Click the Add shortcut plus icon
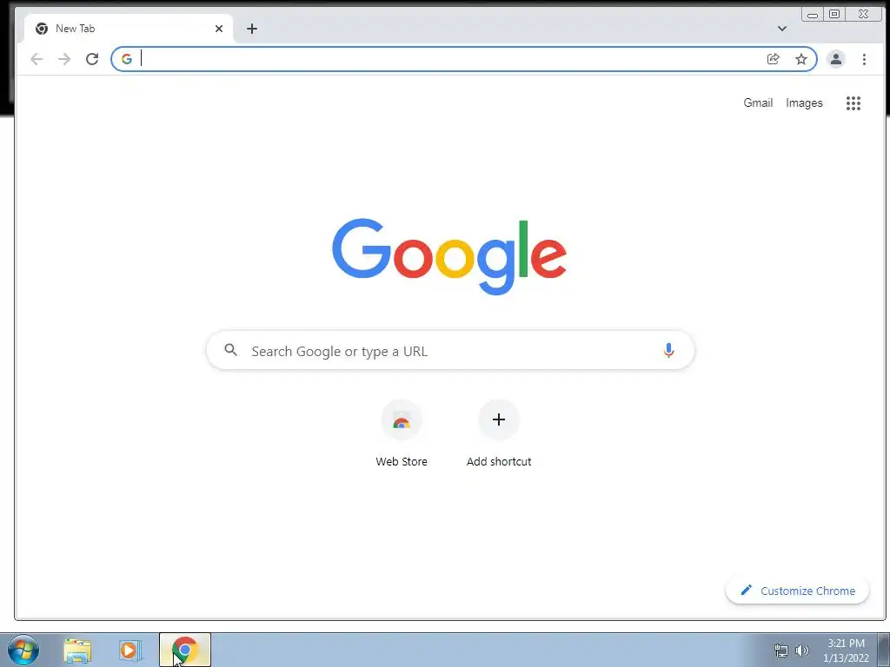 click(x=498, y=419)
